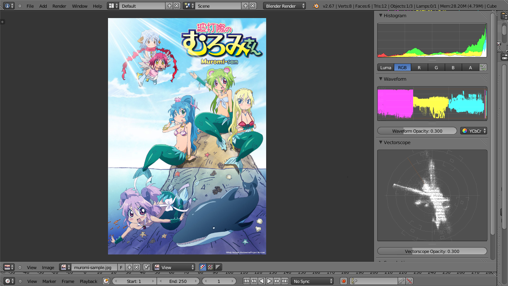Add a new scene with plus
Screen dimensions: 508x286
245,6
